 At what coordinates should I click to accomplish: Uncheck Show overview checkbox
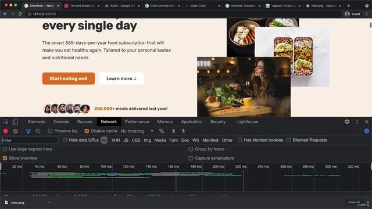(5, 158)
